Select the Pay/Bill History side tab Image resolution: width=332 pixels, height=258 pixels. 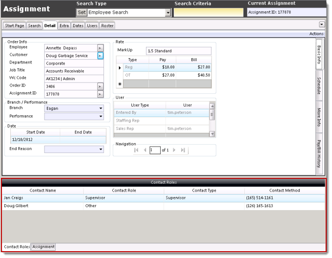(x=319, y=154)
